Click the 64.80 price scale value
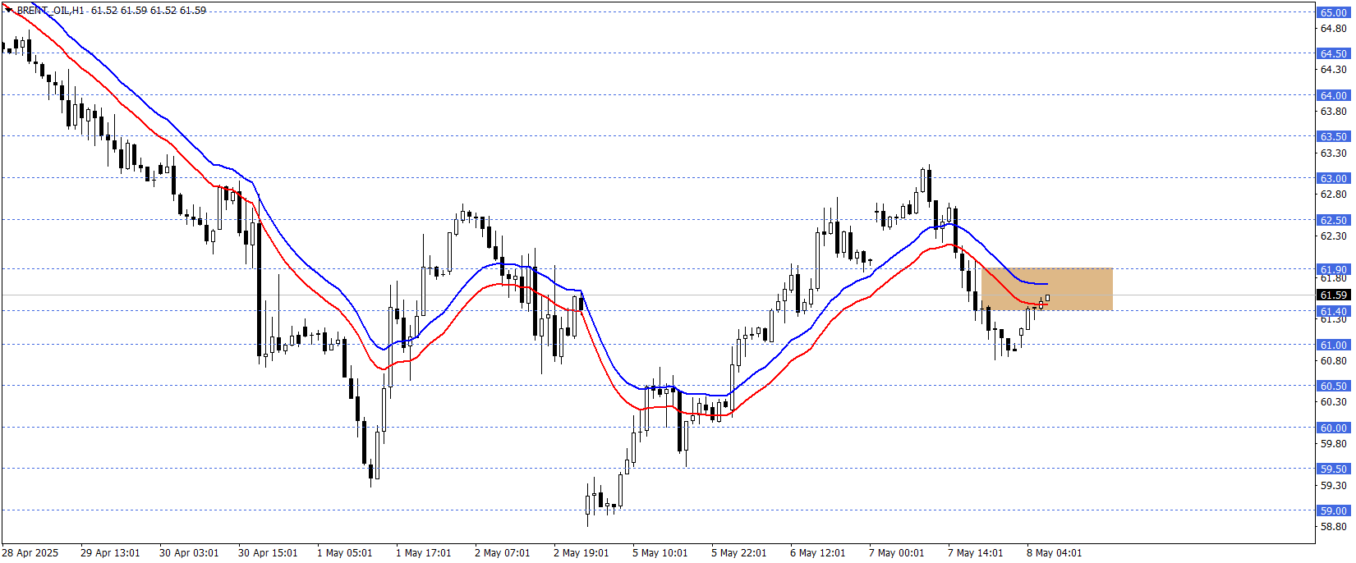Image resolution: width=1356 pixels, height=563 pixels. pyautogui.click(x=1334, y=28)
